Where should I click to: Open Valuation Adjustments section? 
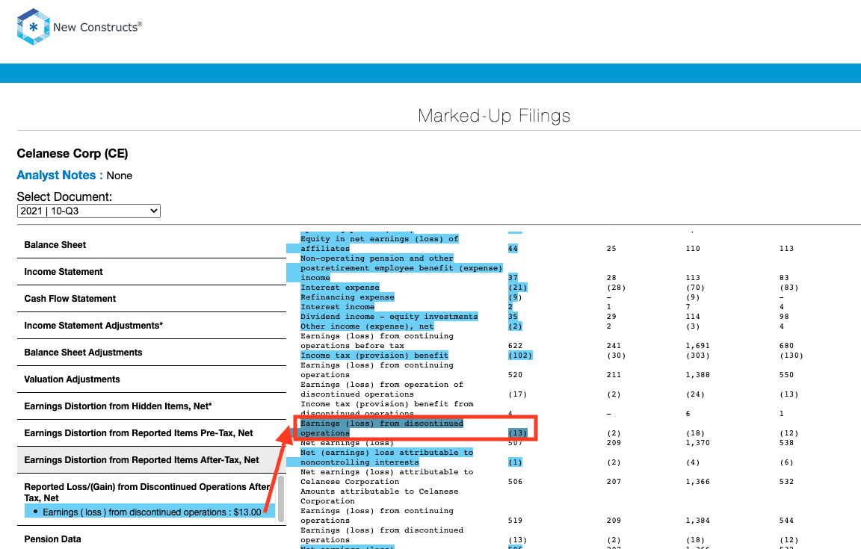152,379
